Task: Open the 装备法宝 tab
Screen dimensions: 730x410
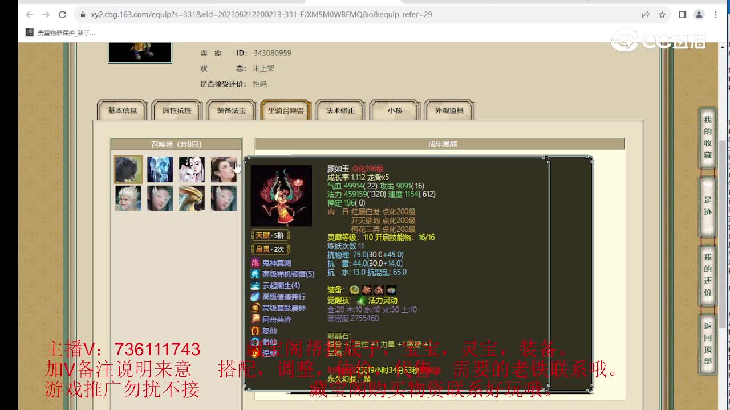Action: pos(231,110)
